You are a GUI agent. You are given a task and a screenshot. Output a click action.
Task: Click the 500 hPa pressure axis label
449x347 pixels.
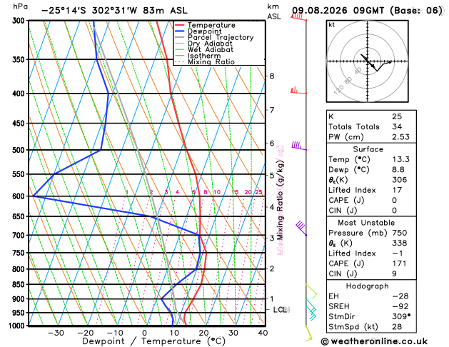coord(20,150)
